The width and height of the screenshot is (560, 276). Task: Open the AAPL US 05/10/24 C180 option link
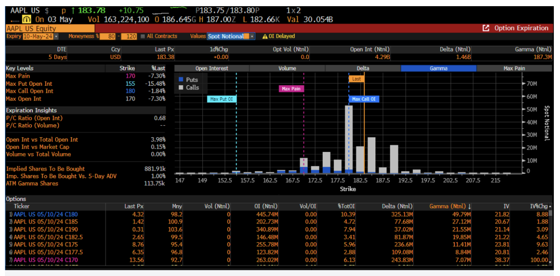[x=46, y=214]
